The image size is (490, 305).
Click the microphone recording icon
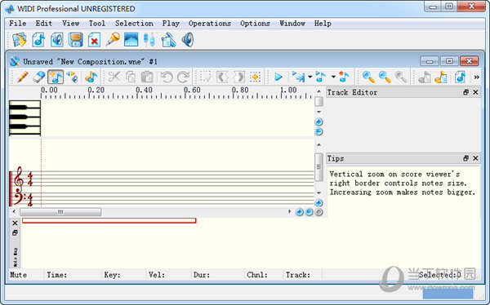point(113,40)
